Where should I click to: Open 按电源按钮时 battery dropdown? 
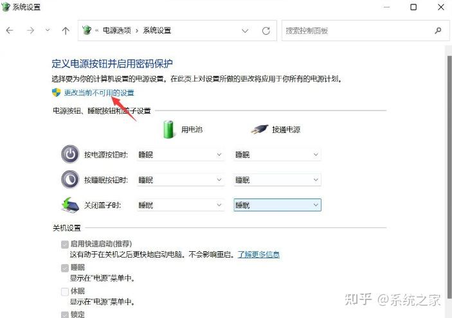[x=181, y=155]
